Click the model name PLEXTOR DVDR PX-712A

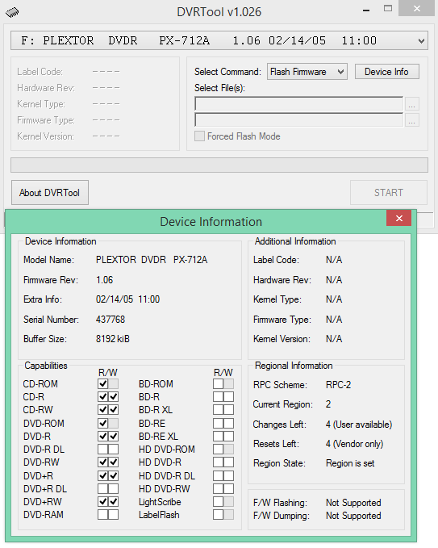tap(152, 260)
